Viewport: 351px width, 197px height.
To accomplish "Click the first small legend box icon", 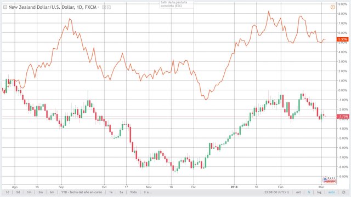I will coord(104,7).
